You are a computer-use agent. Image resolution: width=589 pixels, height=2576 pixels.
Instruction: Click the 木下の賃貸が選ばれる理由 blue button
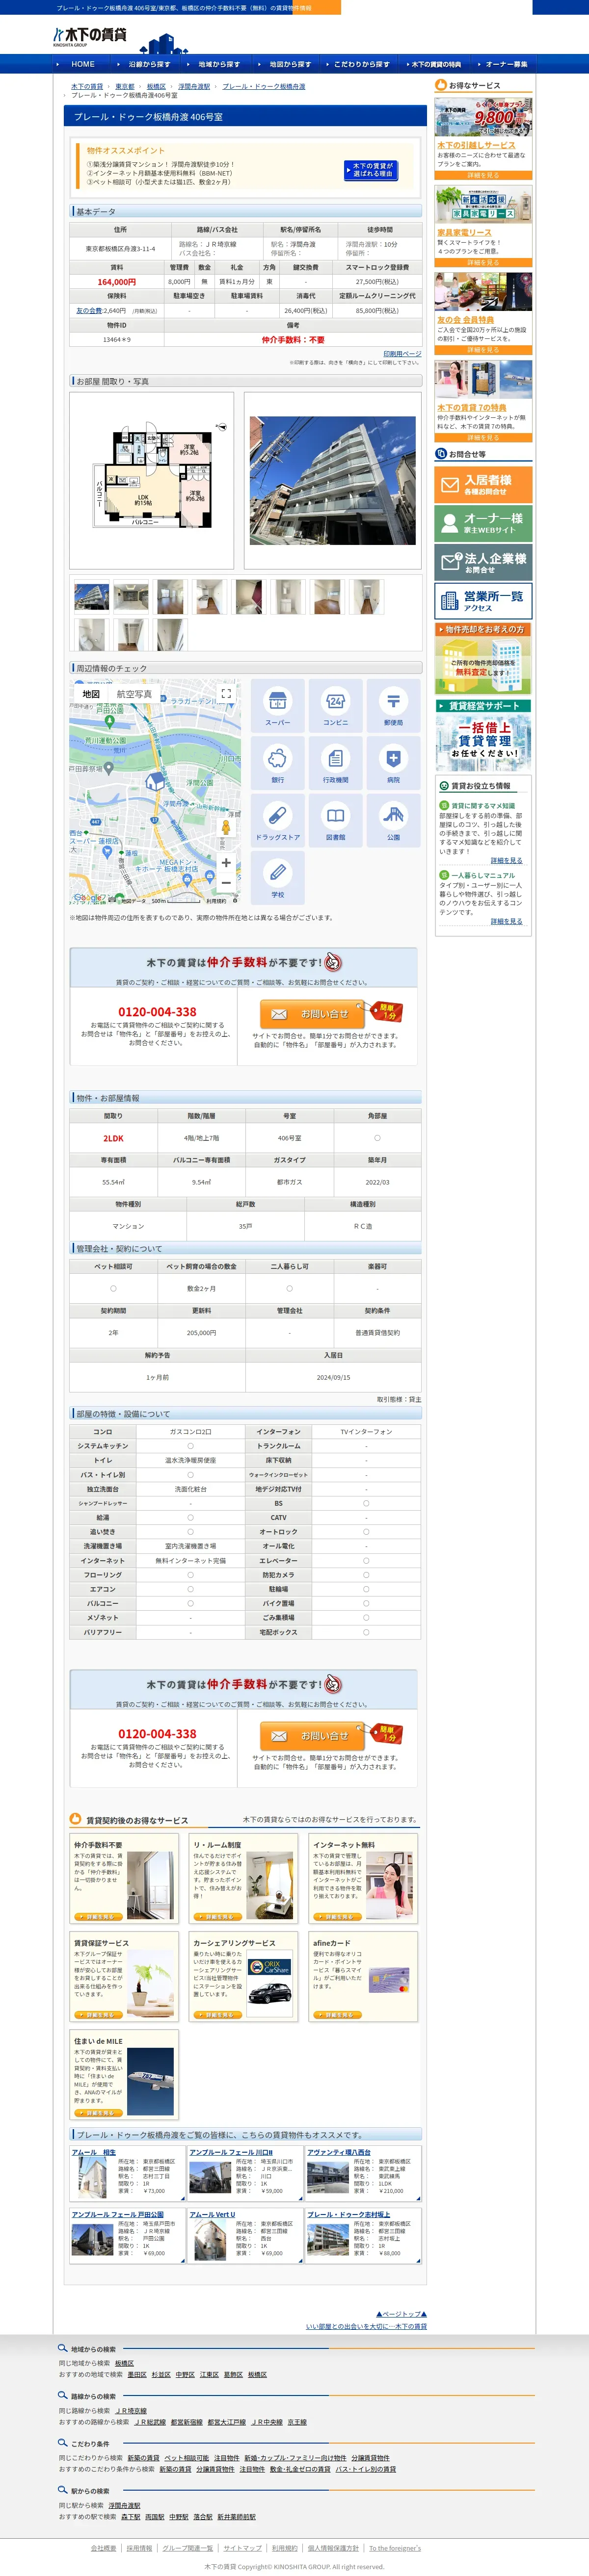tap(372, 170)
